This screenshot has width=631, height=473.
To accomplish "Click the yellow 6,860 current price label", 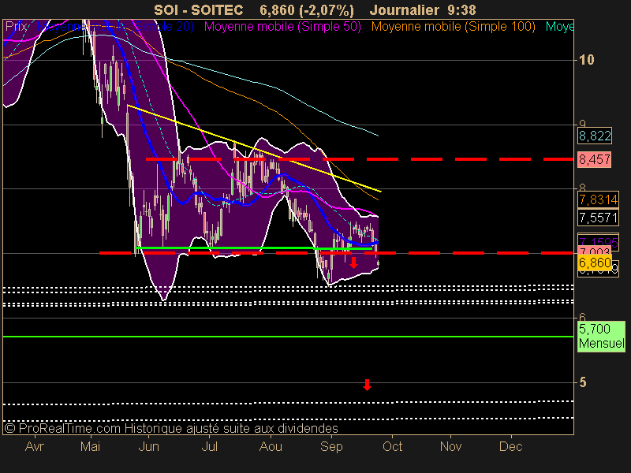I will click(x=595, y=263).
